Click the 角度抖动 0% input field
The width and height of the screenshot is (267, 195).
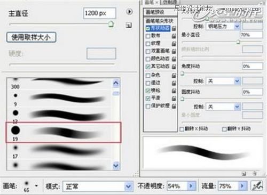(x=252, y=67)
